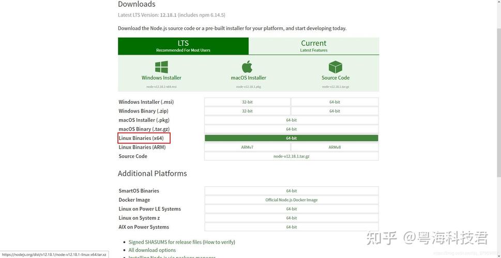Screen dimensions: 501x258
Task: Click the 'Windows Installer (.msi)' row label
Action: click(146, 102)
